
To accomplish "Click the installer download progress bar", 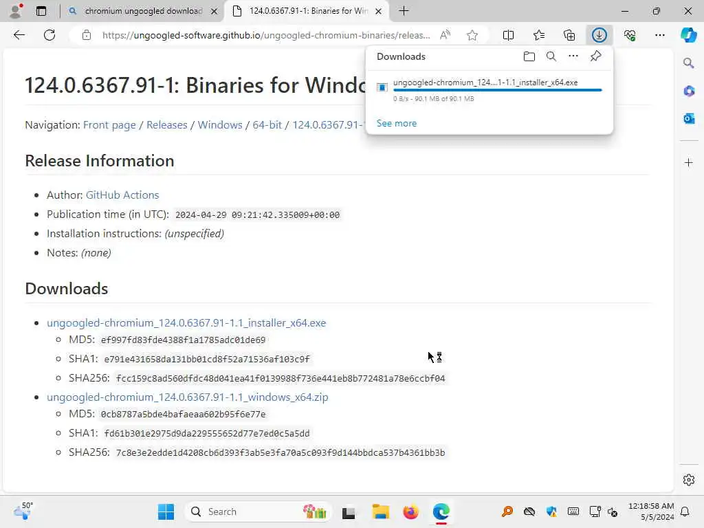I will point(497,90).
